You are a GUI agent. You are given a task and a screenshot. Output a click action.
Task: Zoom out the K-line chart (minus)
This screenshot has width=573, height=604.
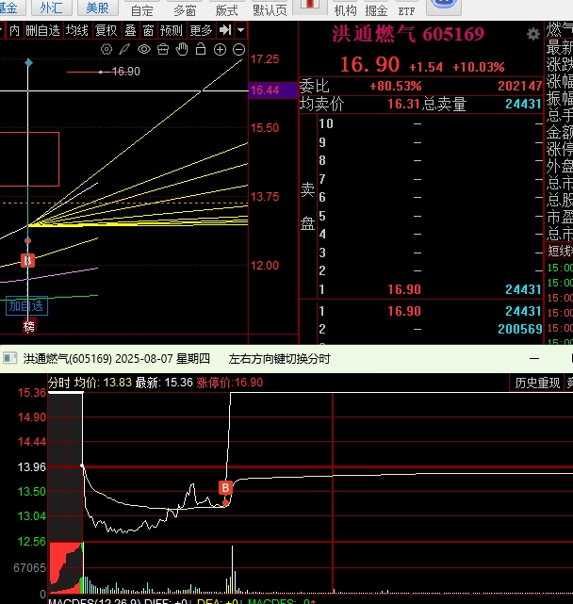(239, 50)
